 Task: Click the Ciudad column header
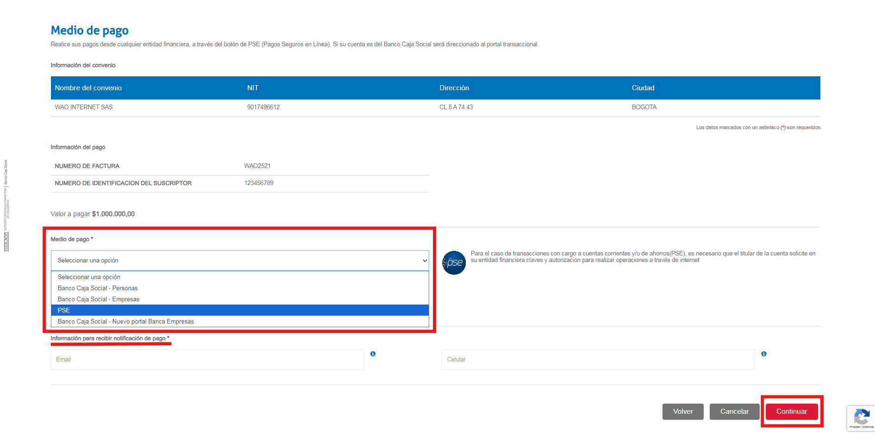[x=643, y=88]
